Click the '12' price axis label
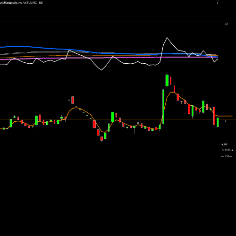 (227, 24)
